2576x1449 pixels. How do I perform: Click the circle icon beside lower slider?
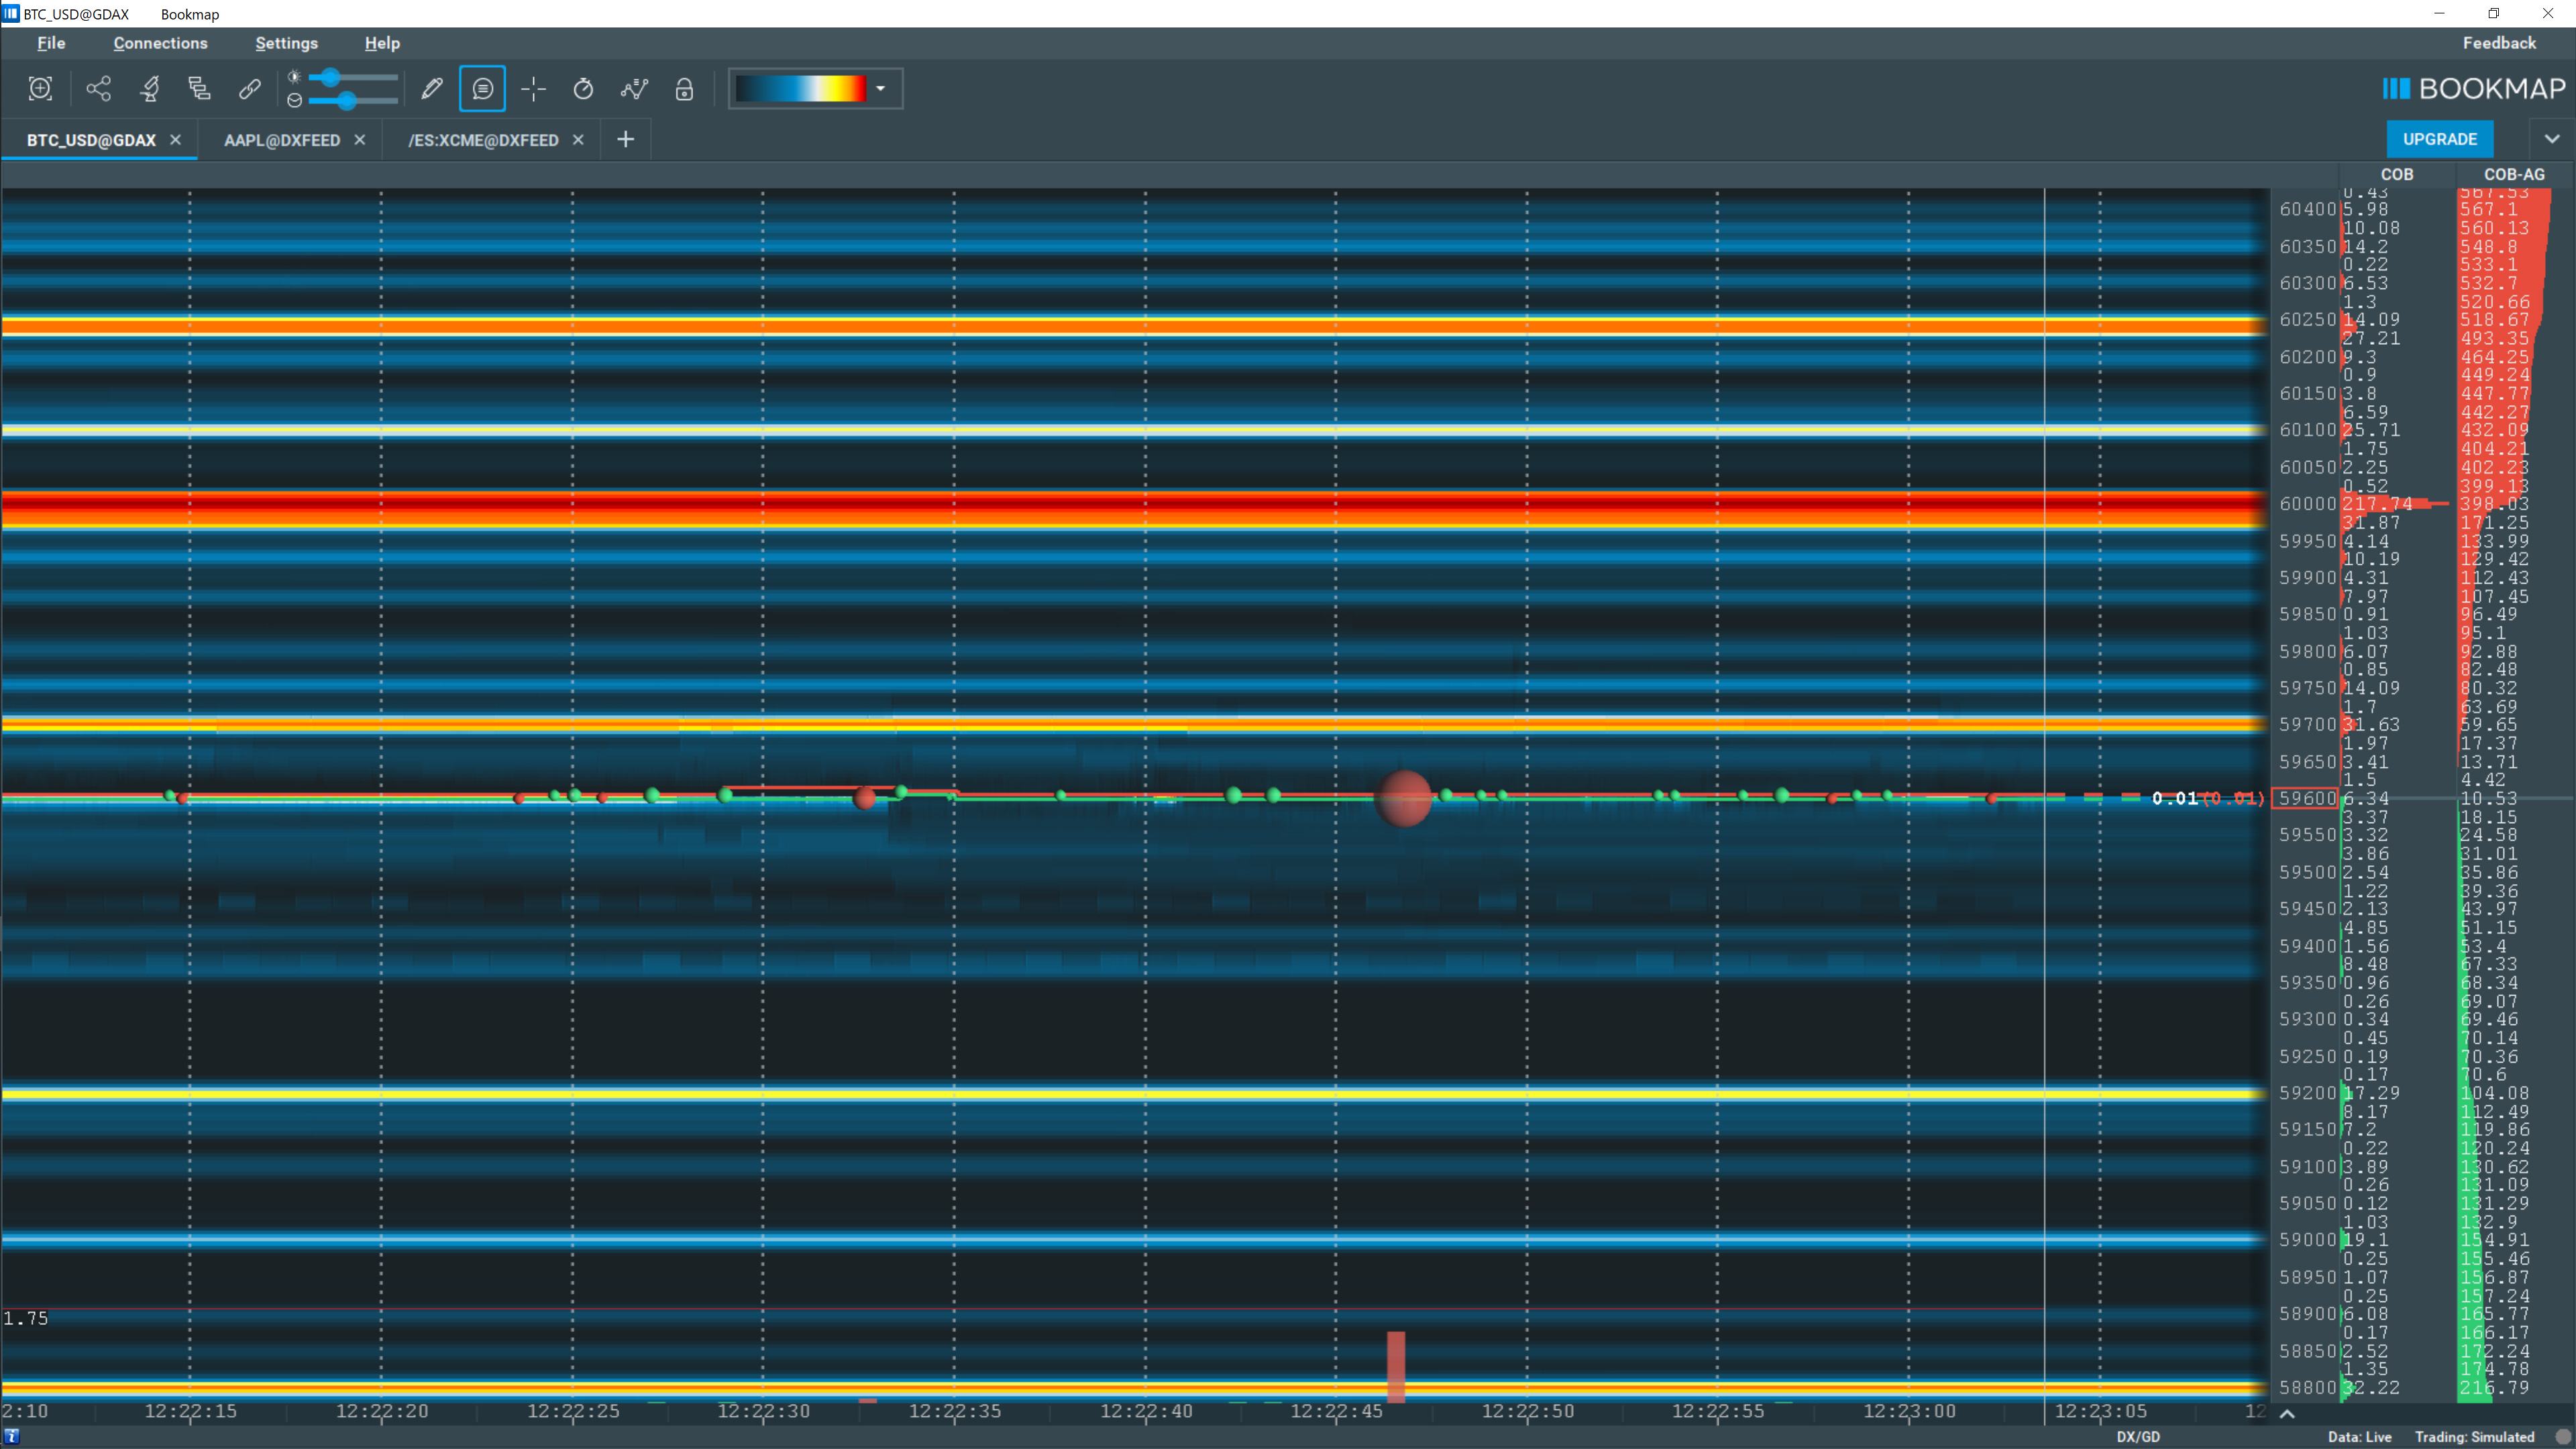[294, 100]
